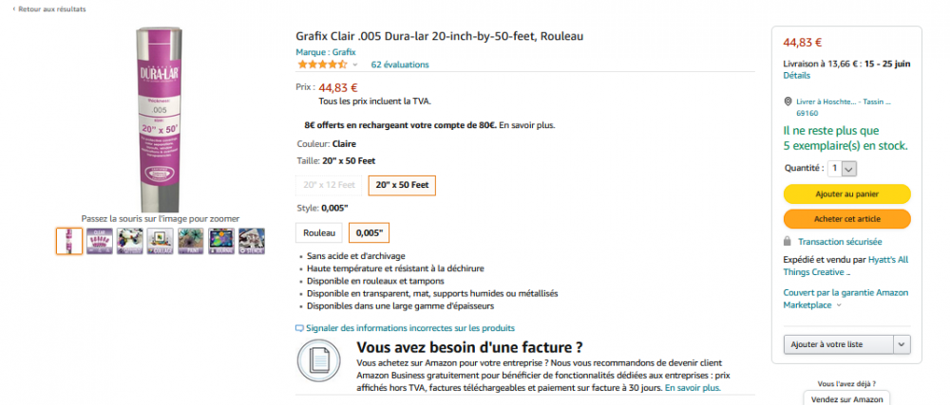
Task: View the 'Paint' product thumbnail
Action: point(190,241)
